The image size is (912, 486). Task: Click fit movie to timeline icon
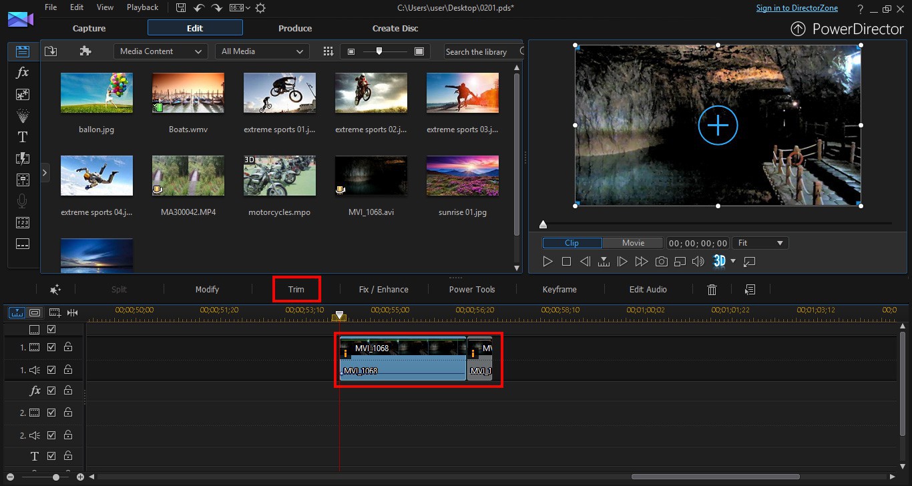[x=72, y=312]
